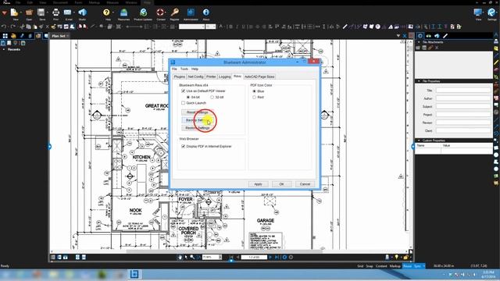500x281 pixels.
Task: Click Cancel in the Administrator dialog
Action: [x=305, y=184]
